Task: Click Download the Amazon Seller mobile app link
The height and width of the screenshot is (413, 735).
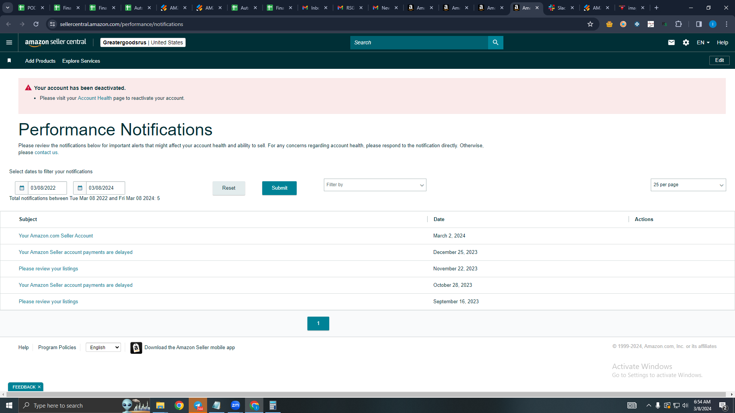Action: click(x=189, y=348)
